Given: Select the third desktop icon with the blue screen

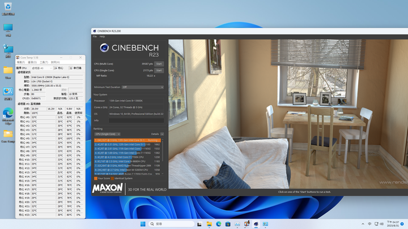Looking at the screenshot, I should pyautogui.click(x=8, y=51).
